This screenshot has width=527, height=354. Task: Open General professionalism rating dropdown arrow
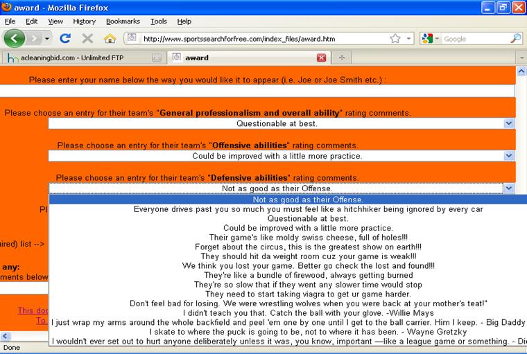tap(509, 123)
